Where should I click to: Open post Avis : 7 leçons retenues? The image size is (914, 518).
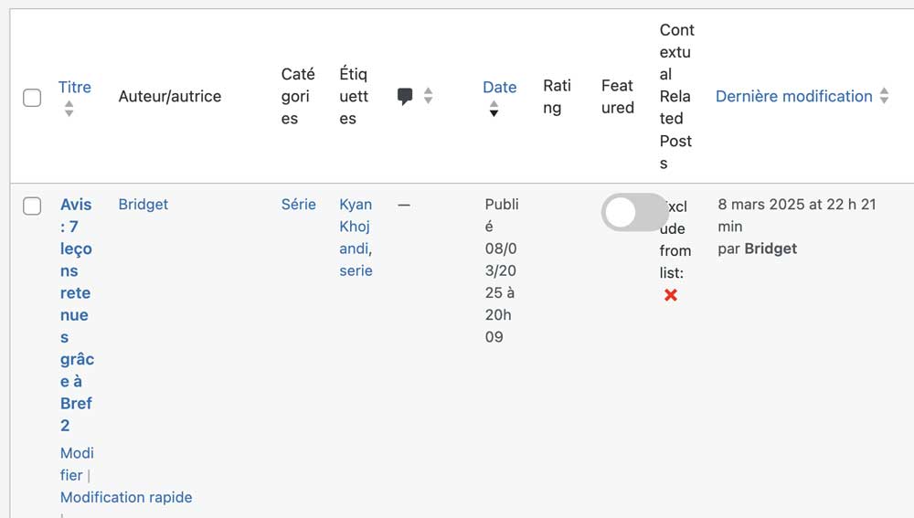click(x=77, y=314)
